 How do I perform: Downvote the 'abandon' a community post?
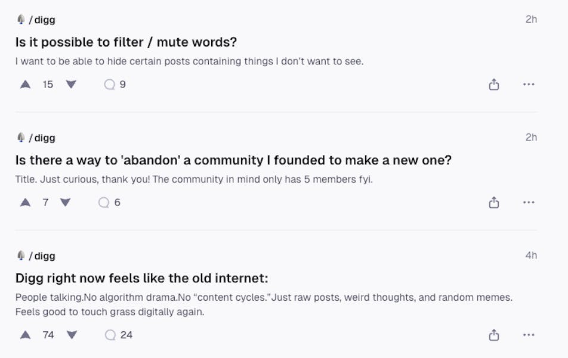[66, 203]
